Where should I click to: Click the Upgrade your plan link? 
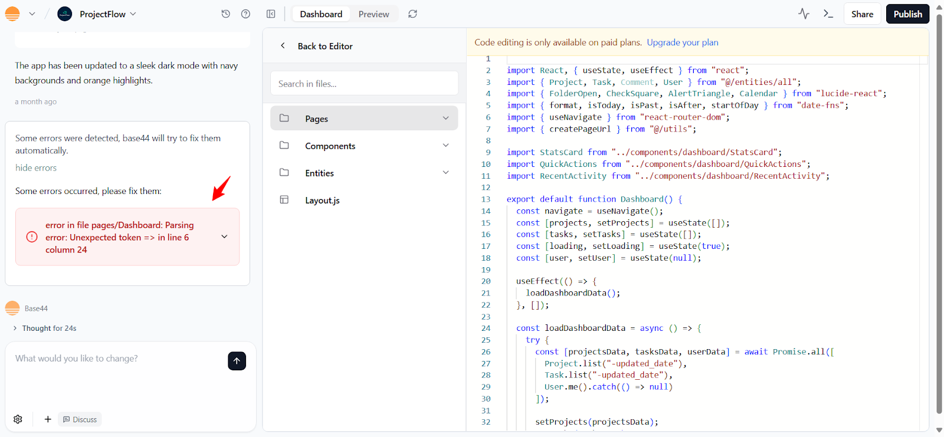(x=683, y=42)
